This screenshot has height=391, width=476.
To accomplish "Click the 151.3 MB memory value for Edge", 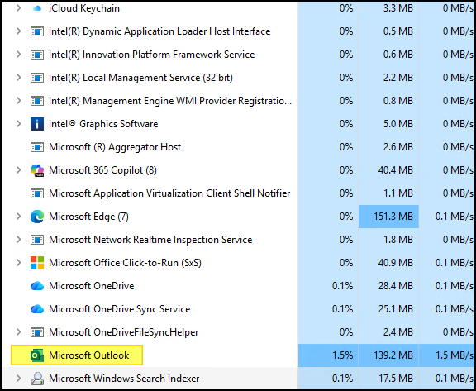I will [393, 217].
